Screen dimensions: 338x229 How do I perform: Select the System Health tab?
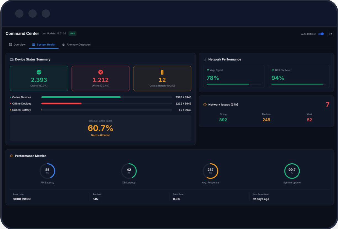[44, 44]
